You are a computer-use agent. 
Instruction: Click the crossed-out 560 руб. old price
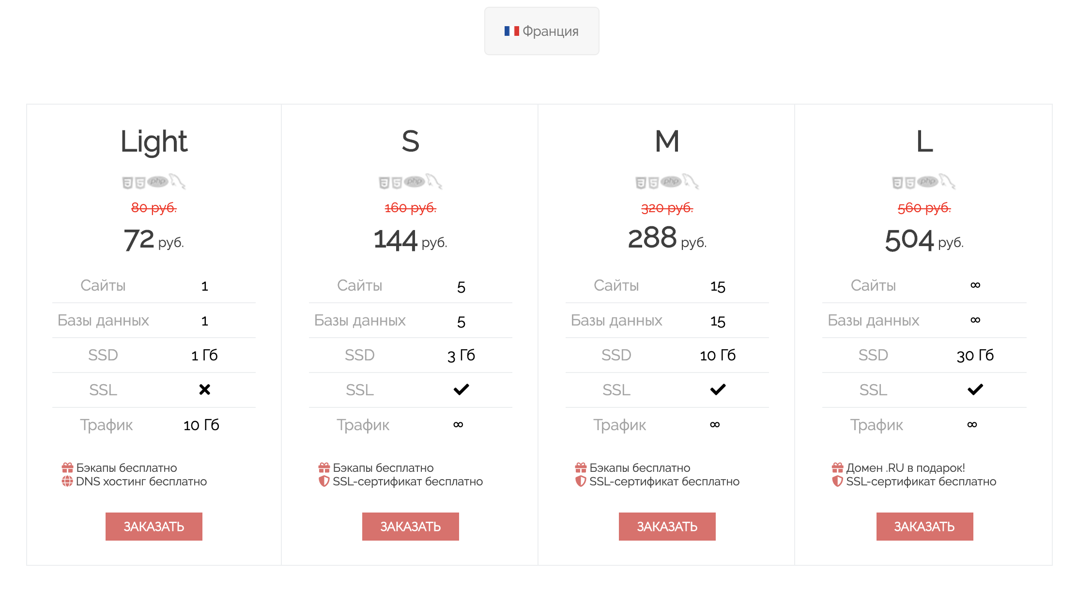point(924,208)
